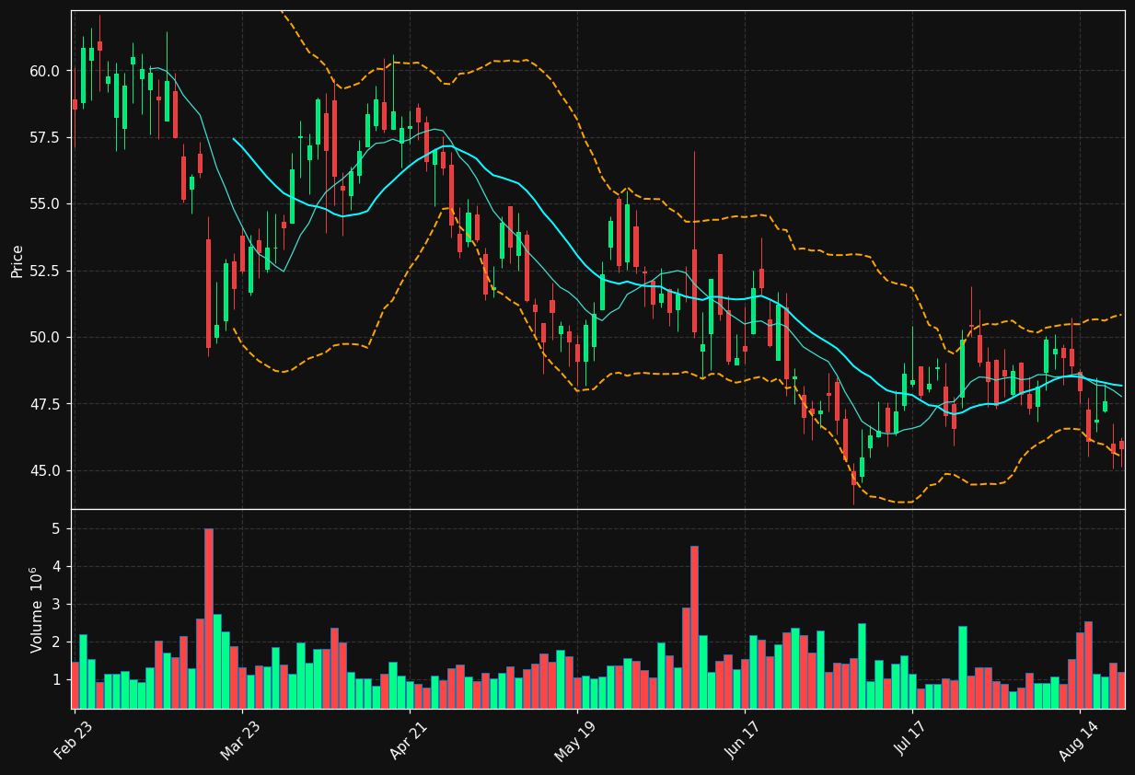
Task: Click the volume axis tick labeled 5
Action: 55,529
